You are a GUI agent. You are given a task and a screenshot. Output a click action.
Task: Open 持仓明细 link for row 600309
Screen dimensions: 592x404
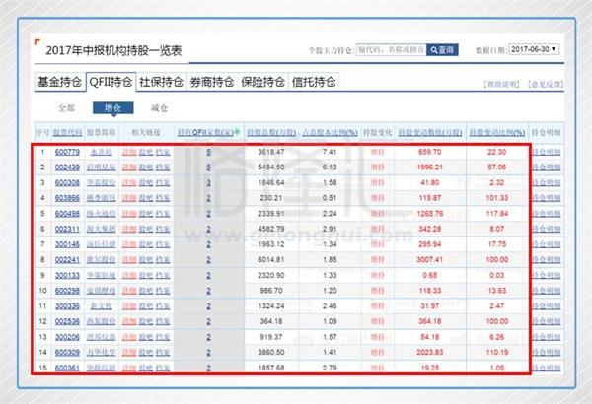click(x=546, y=353)
